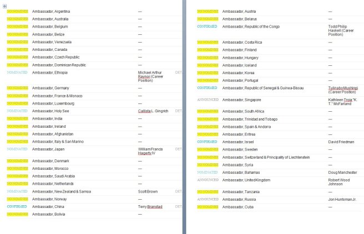364x234 pixels.
Task: Select the Ambassador, United Kingdom cell
Action: pyautogui.click(x=248, y=180)
